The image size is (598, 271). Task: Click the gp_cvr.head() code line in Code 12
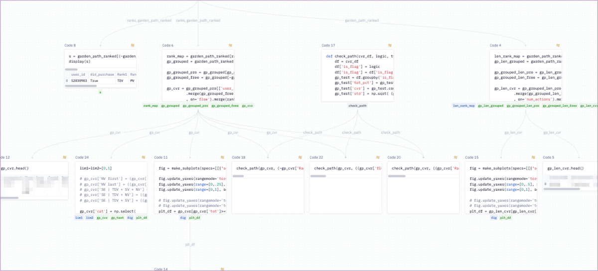click(x=14, y=168)
